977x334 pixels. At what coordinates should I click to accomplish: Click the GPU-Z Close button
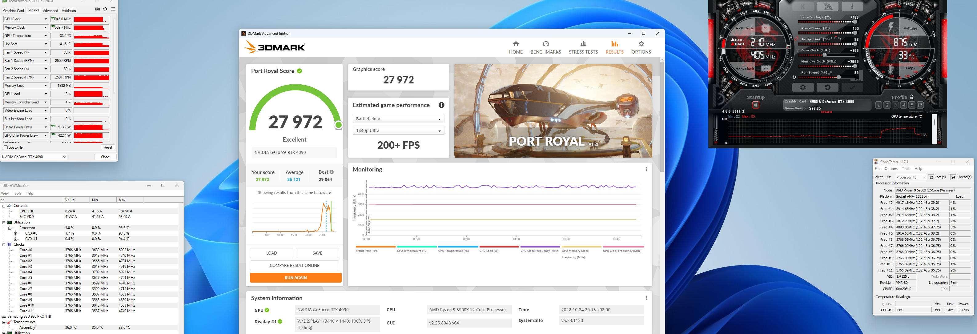pos(105,157)
